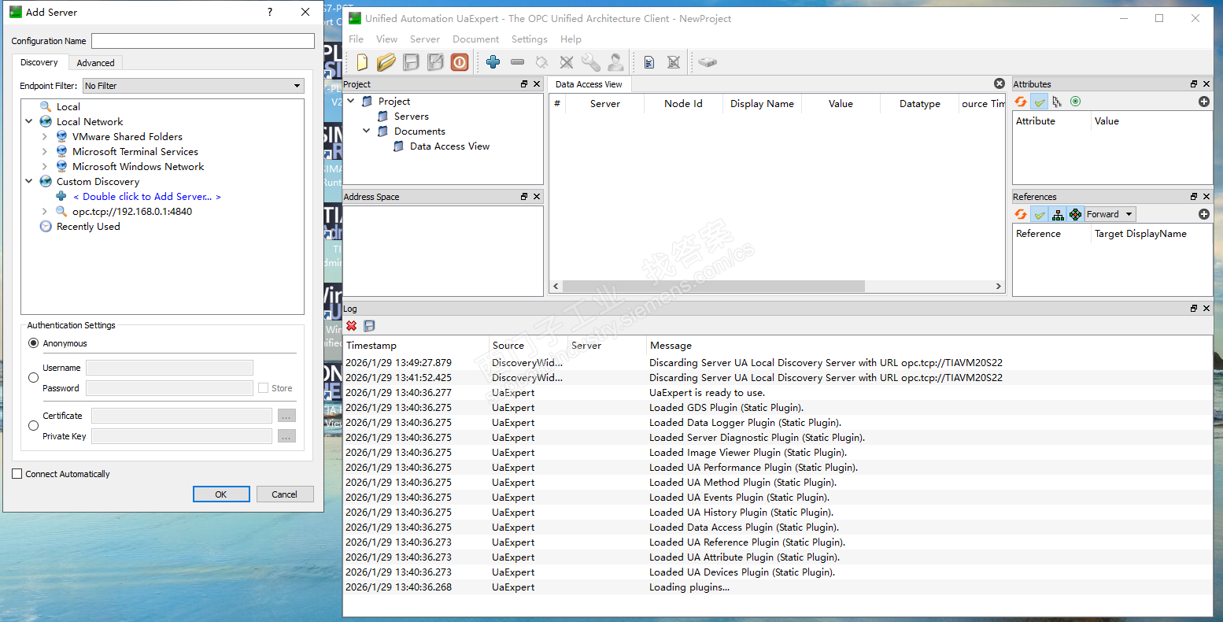Click the Change User person icon
This screenshot has width=1223, height=622.
pyautogui.click(x=615, y=62)
